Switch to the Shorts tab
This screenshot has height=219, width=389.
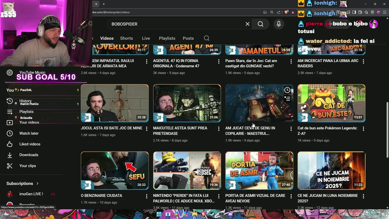[x=126, y=38]
